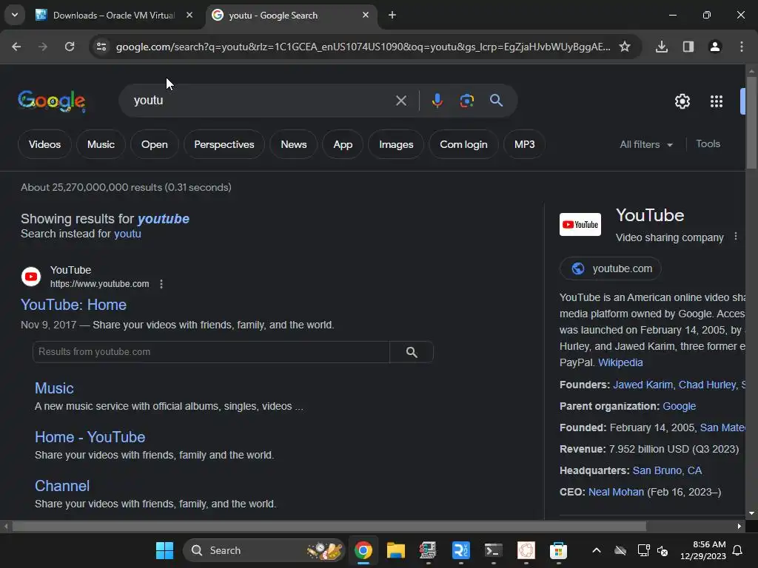Filter results by Videos
758x568 pixels.
[x=44, y=144]
